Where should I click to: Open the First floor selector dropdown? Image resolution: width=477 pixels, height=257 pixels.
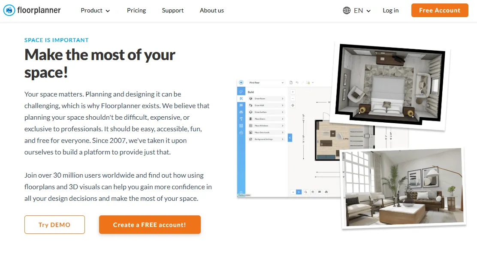coord(266,82)
